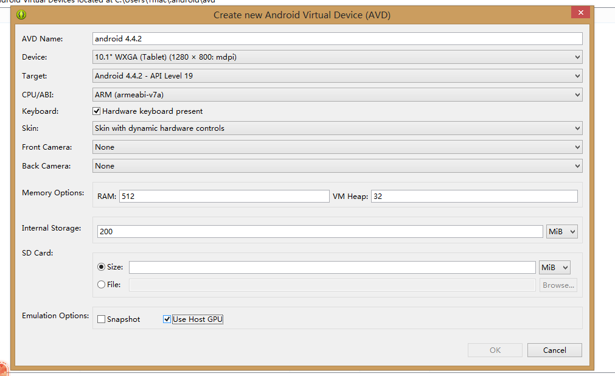Click the dialog title "Create new Android Virtual Device (AVD)"

[x=302, y=15]
